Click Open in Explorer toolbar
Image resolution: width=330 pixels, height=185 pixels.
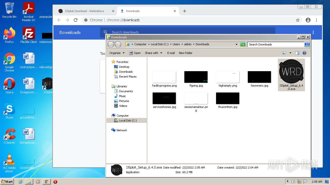[135, 53]
